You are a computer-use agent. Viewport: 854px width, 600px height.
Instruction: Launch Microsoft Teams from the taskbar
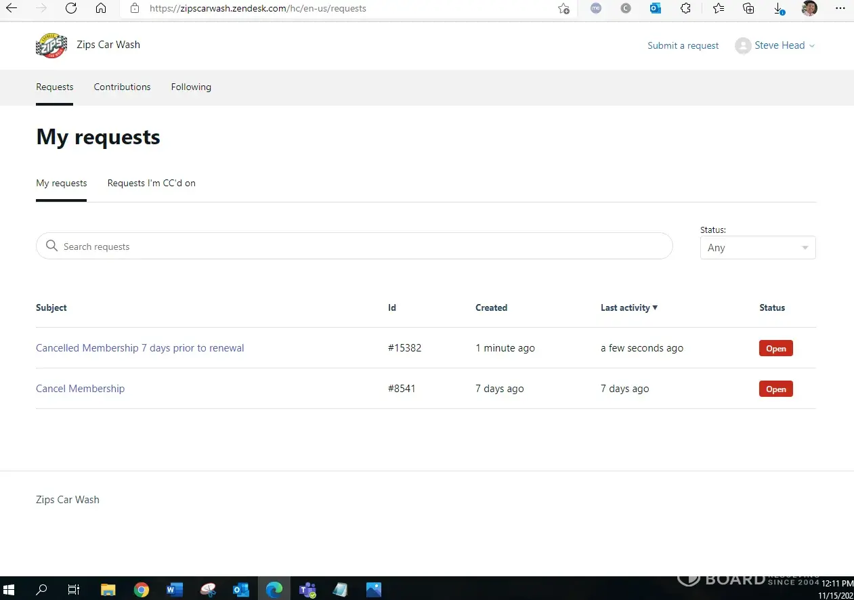point(307,589)
